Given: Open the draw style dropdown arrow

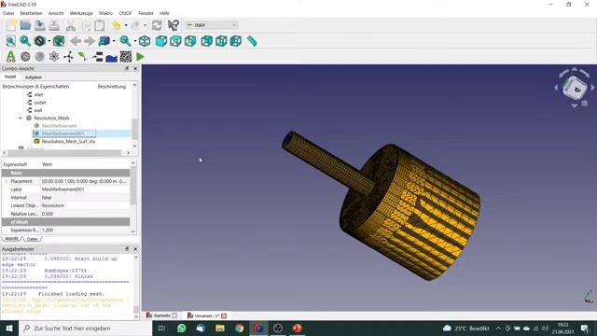Looking at the screenshot, I should tap(49, 41).
